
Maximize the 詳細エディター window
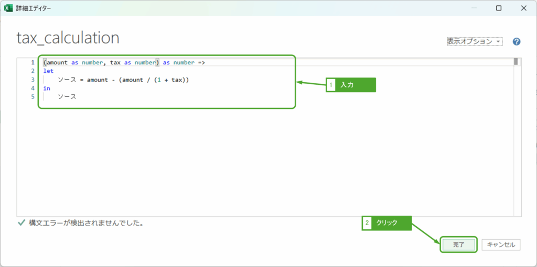(x=498, y=8)
